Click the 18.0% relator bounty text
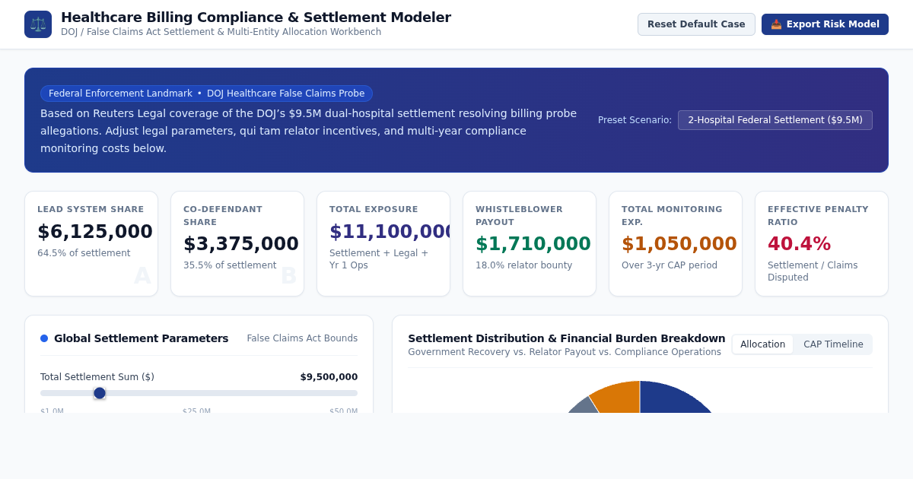This screenshot has width=913, height=479. coord(523,265)
